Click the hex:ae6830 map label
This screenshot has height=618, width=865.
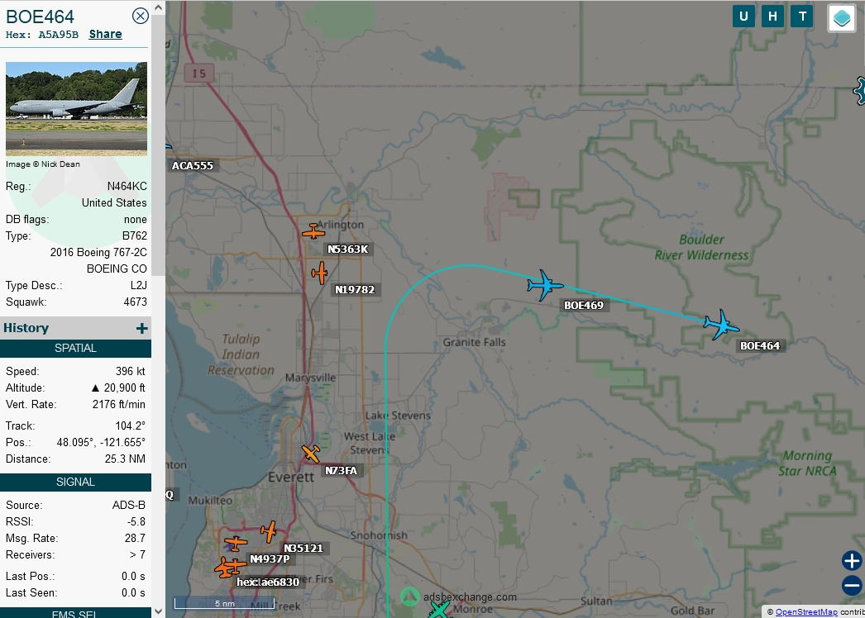tap(268, 582)
